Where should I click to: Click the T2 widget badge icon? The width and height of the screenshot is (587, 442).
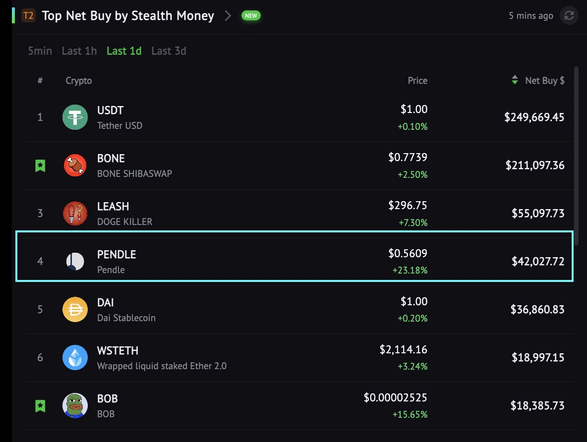click(x=27, y=15)
